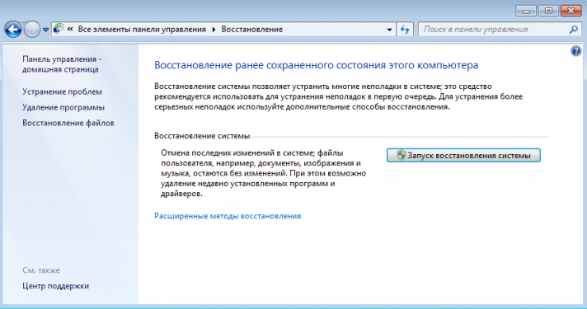The height and width of the screenshot is (309, 587).
Task: Open 'Все элементы панели управления' breadcrumb
Action: tap(142, 29)
